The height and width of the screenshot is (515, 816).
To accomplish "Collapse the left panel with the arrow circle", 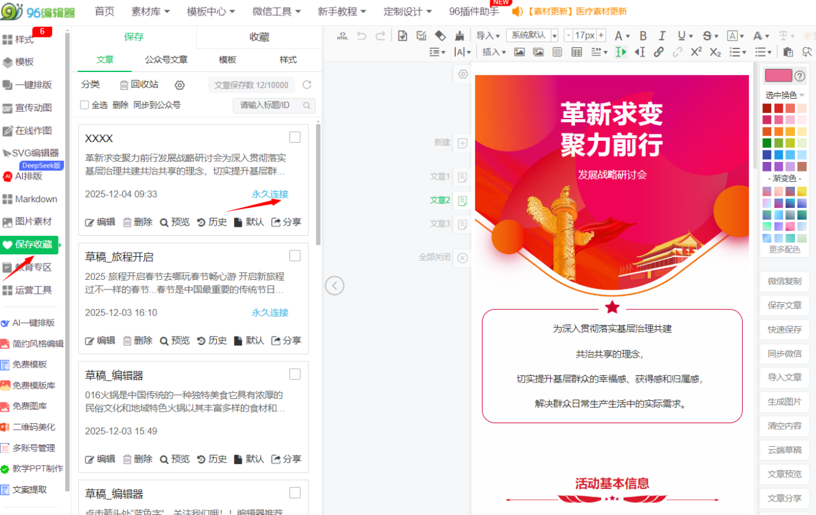I will (335, 285).
